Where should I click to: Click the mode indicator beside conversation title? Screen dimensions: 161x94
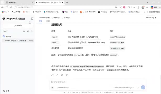[x=66, y=17]
